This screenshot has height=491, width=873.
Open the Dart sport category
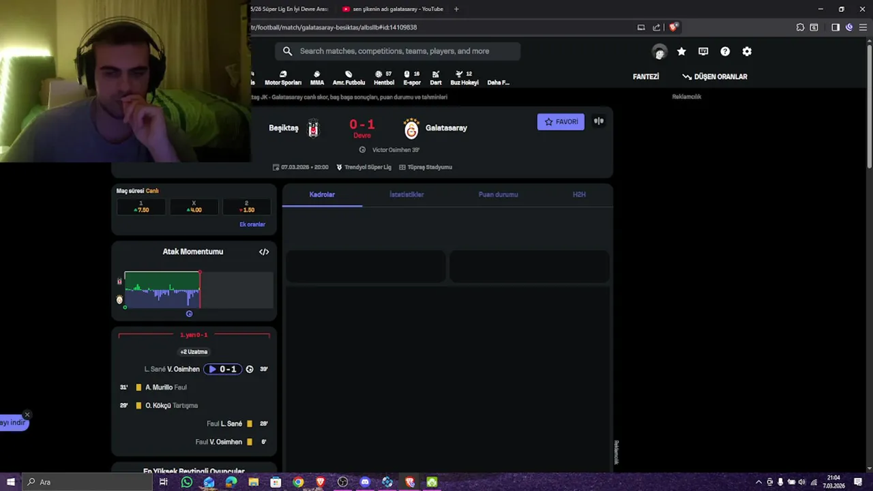point(436,78)
